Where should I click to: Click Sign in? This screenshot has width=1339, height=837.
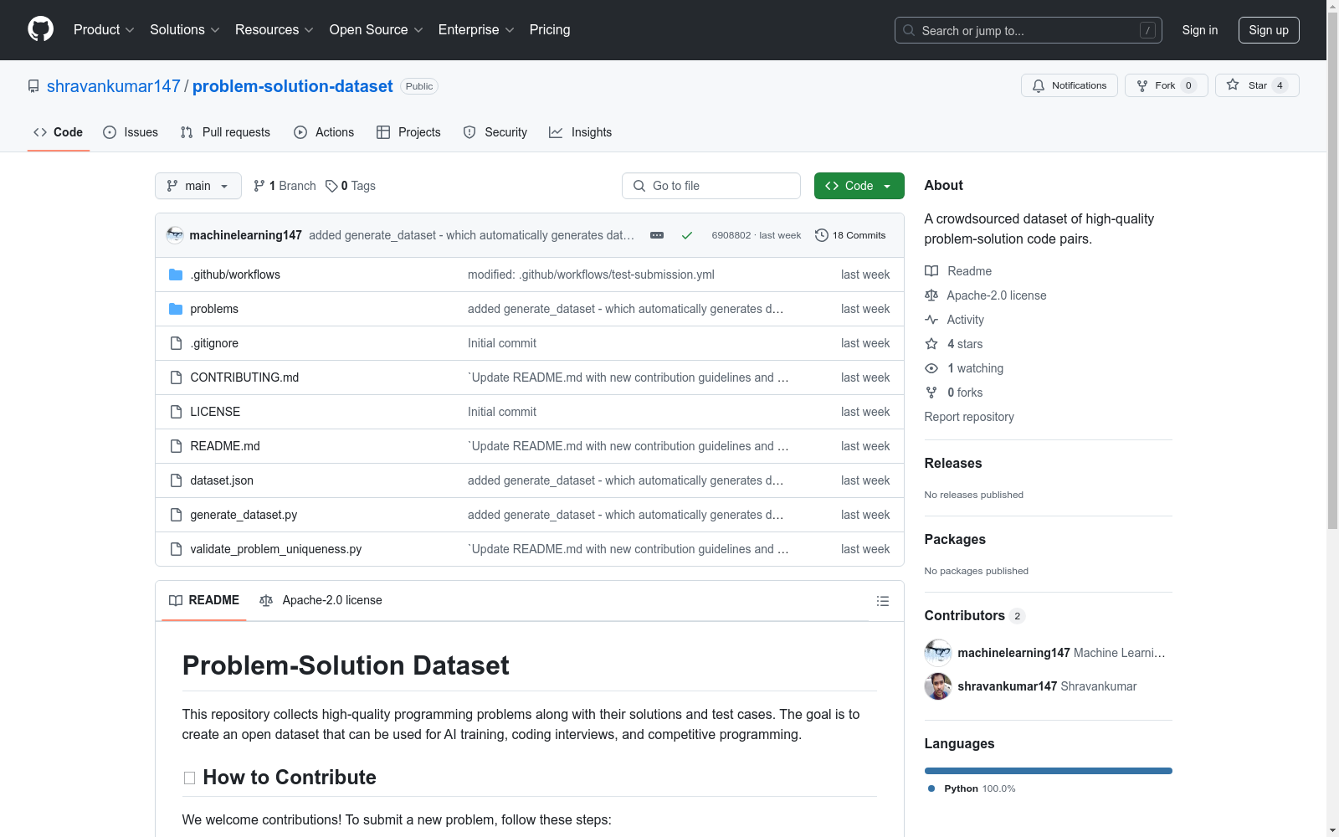[1200, 30]
